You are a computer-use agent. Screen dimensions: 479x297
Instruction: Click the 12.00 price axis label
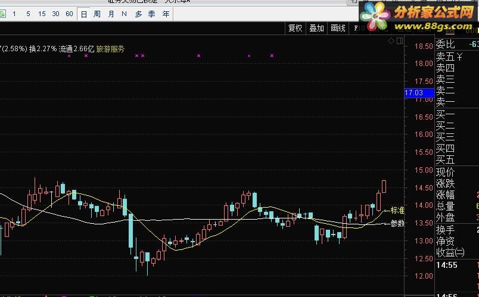tap(424, 276)
